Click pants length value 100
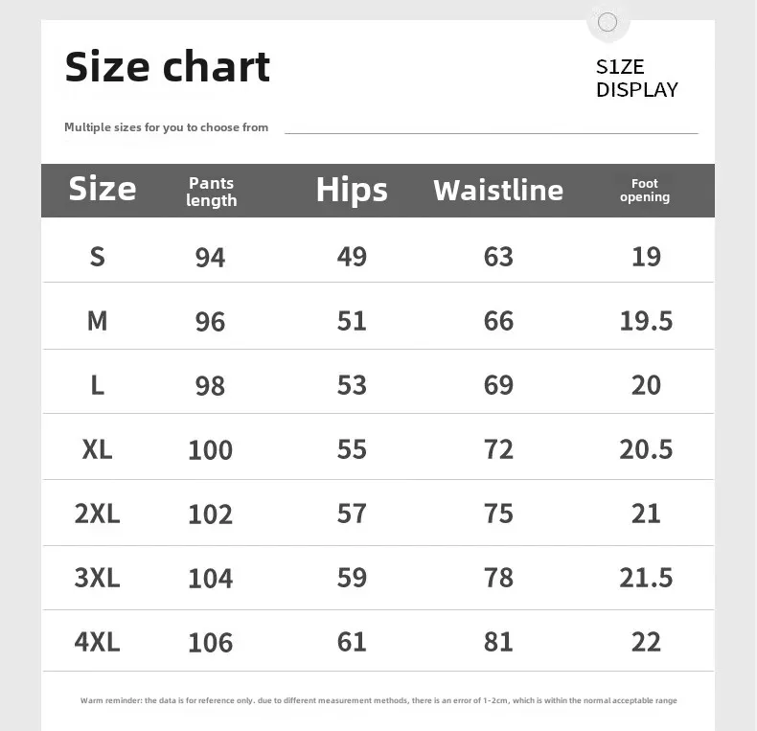The image size is (757, 731). click(210, 450)
